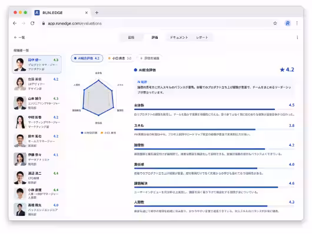The height and width of the screenshot is (234, 312).
Task: Close the RUN.EDGE browser tab
Action: pyautogui.click(x=87, y=12)
